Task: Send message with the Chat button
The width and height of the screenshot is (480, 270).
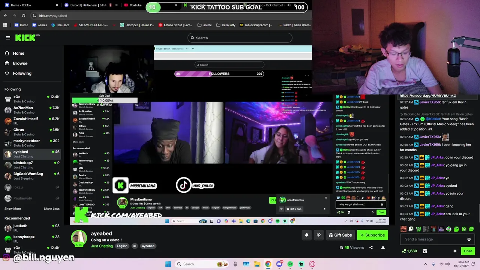Action: pos(468,251)
